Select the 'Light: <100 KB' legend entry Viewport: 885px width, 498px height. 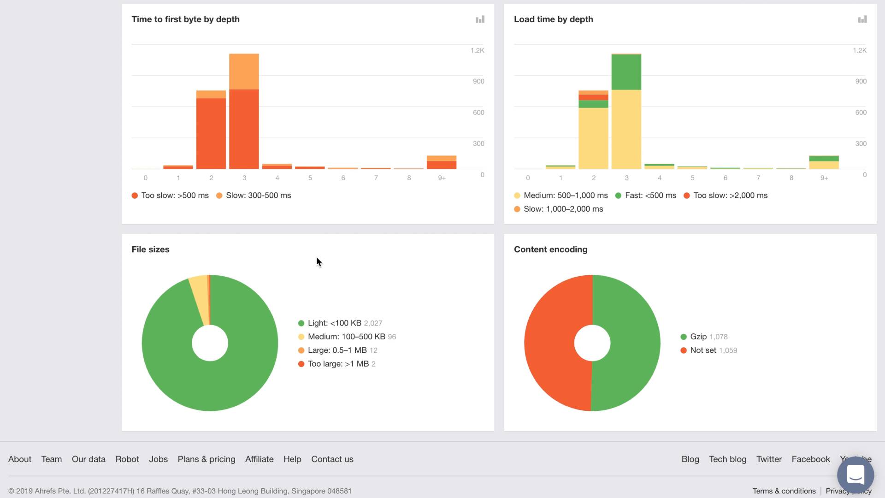click(x=340, y=323)
